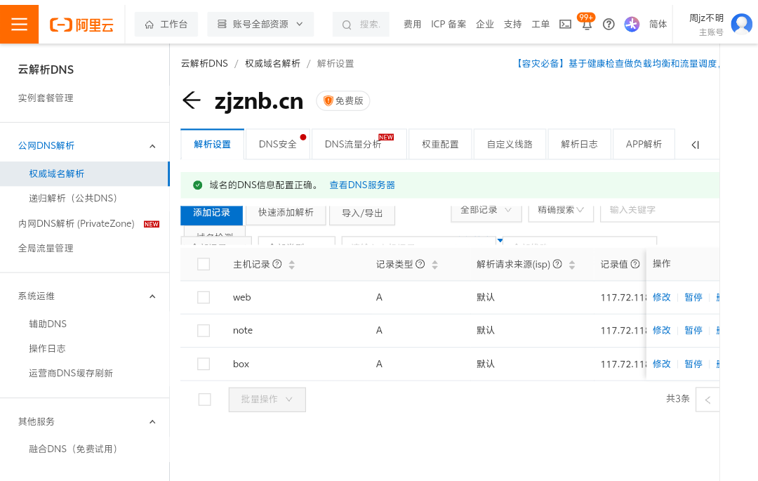Check the box for the web record
Viewport: 758px width, 481px height.
pyautogui.click(x=204, y=297)
